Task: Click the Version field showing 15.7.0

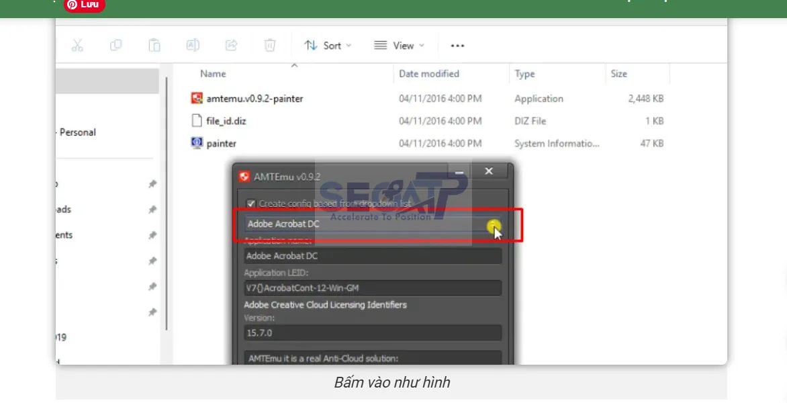Action: [373, 332]
